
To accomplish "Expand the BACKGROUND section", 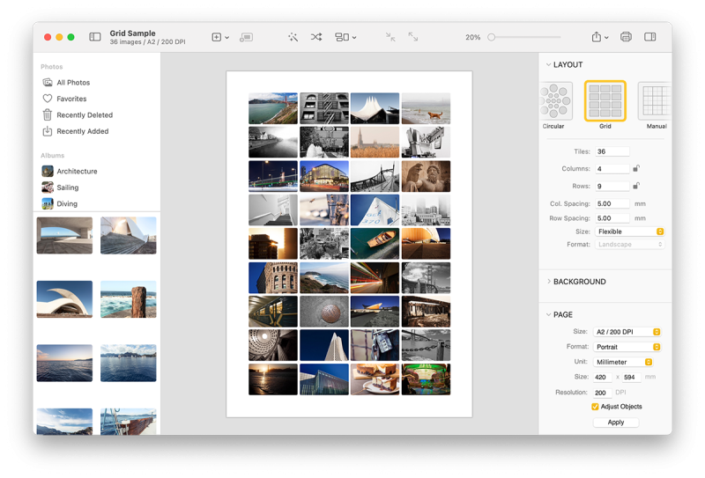I will tap(548, 282).
